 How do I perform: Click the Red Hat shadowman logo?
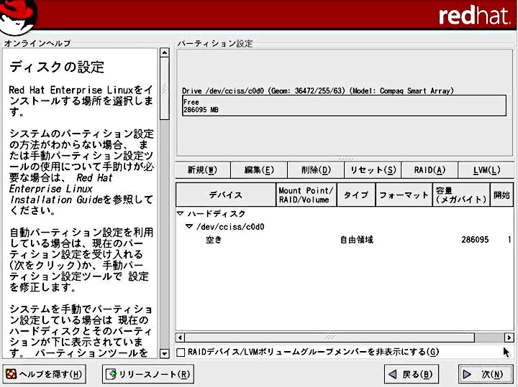point(18,17)
